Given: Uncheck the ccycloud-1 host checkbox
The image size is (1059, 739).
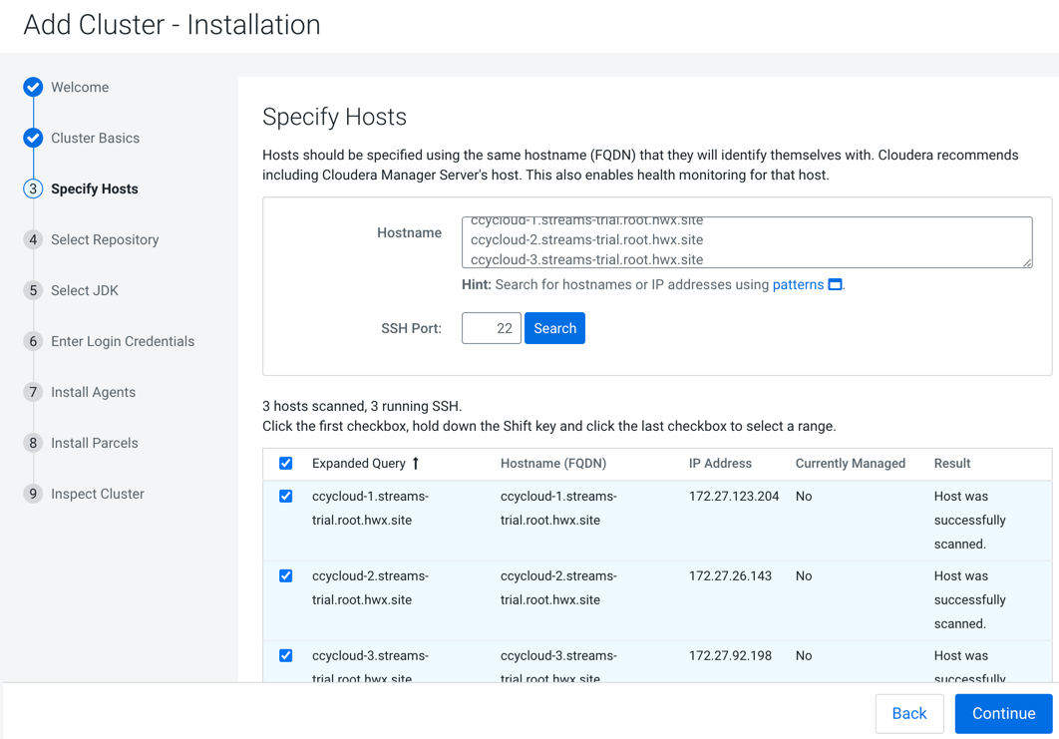Looking at the screenshot, I should pyautogui.click(x=286, y=497).
